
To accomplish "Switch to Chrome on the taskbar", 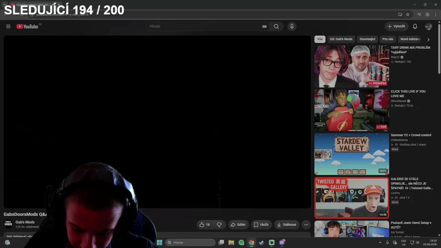I will [x=252, y=242].
